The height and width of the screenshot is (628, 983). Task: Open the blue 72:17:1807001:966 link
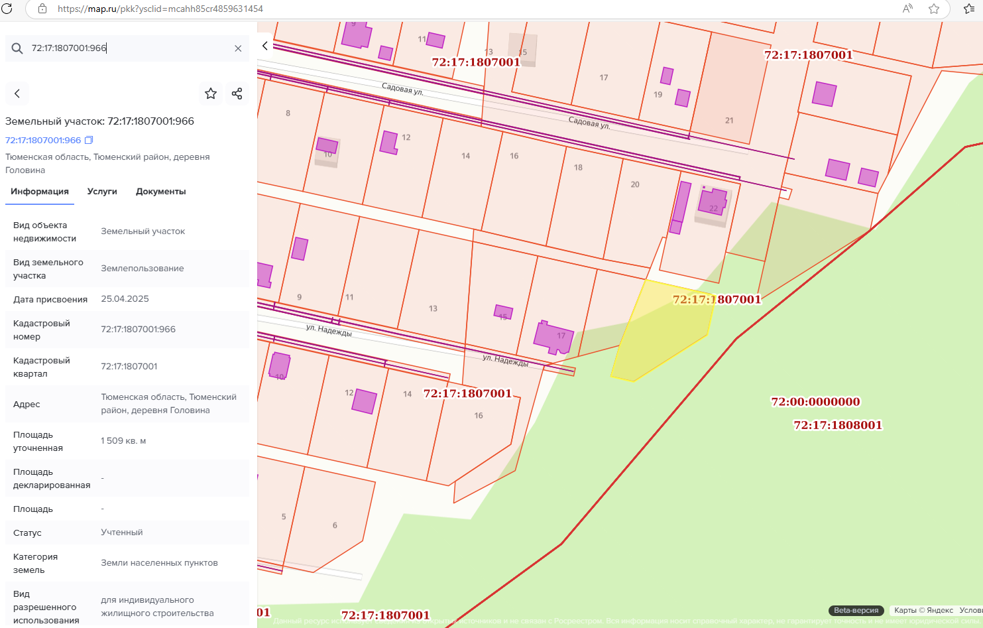[x=43, y=140]
